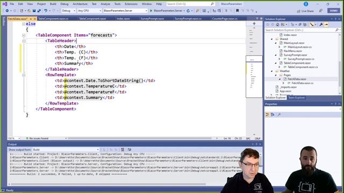The width and height of the screenshot is (344, 193).
Task: Click the browser refresh icon in toolbar
Action: click(x=188, y=11)
